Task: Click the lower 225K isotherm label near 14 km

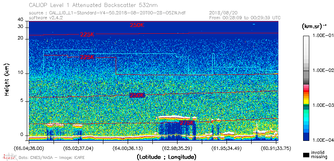Action: [x=87, y=57]
